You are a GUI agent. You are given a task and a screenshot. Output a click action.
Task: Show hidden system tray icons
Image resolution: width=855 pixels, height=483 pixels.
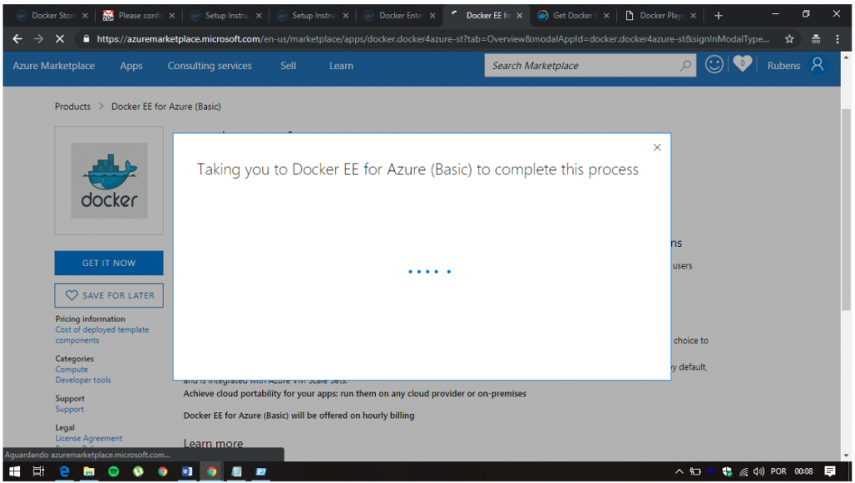[680, 471]
